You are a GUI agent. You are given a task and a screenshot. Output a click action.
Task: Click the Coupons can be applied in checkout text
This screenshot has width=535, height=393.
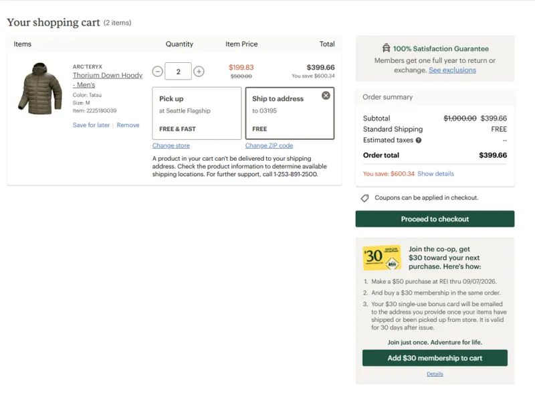pos(427,198)
